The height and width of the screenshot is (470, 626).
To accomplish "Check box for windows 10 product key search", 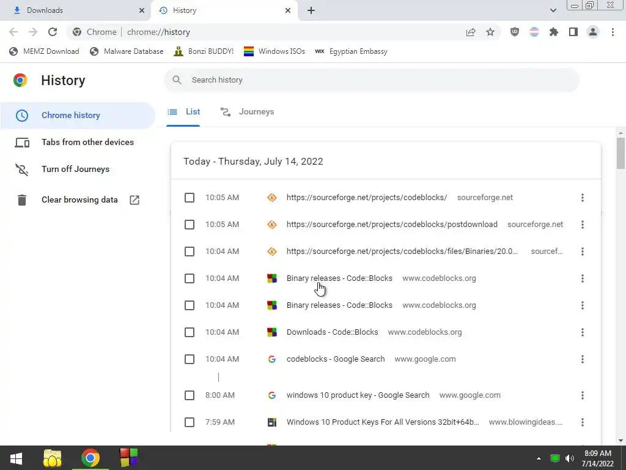I will 190,395.
